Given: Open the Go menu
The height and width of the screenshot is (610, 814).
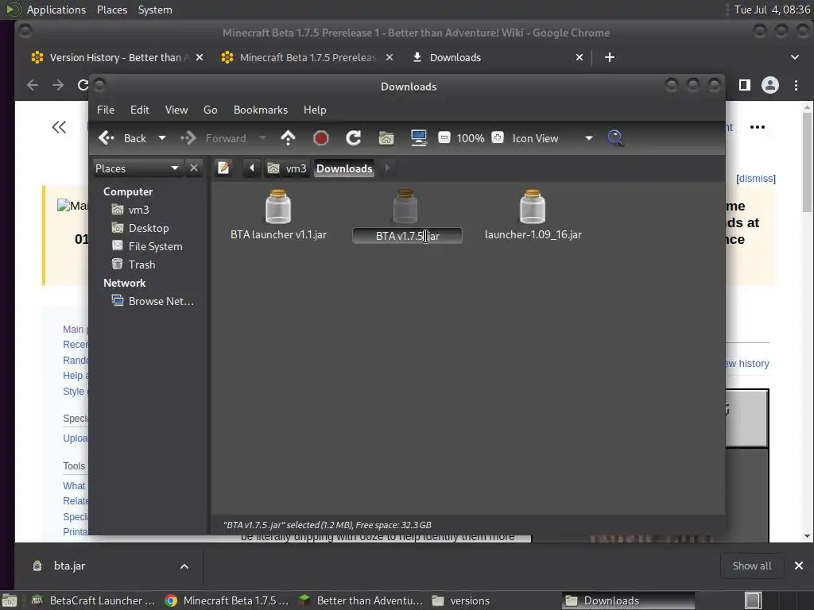Looking at the screenshot, I should point(210,110).
